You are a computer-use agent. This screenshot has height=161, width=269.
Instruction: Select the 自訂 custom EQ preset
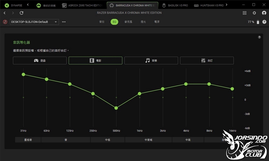(x=207, y=60)
